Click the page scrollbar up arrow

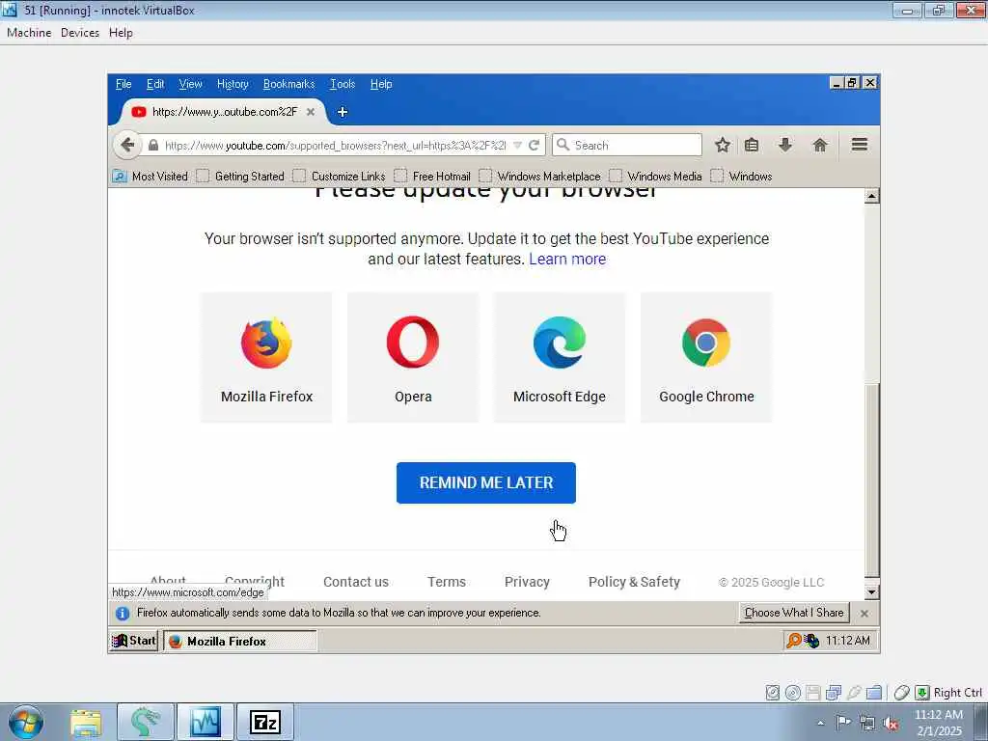(871, 196)
